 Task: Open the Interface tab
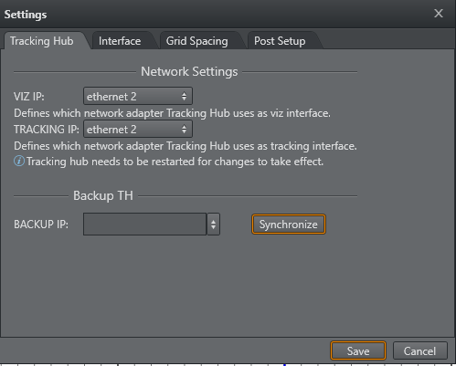pos(120,41)
